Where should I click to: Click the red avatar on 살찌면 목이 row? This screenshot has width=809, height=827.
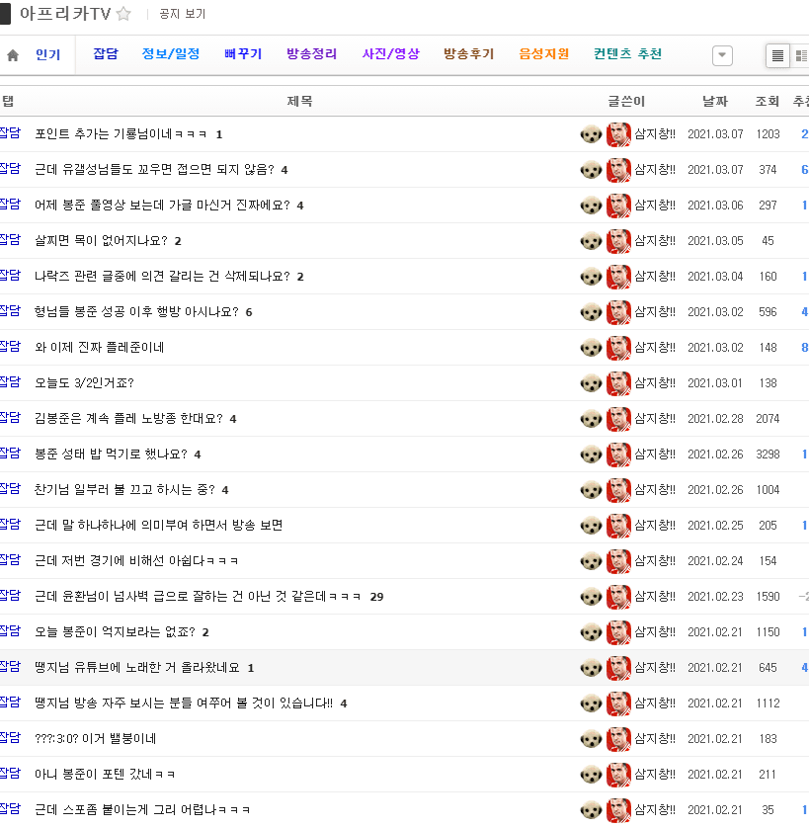pyautogui.click(x=618, y=241)
